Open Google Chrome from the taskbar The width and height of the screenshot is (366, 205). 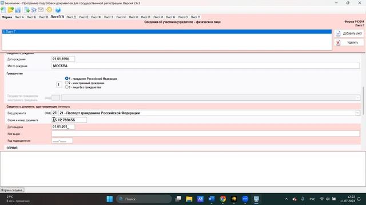[x=222, y=199]
